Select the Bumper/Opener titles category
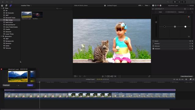This screenshot has height=110, width=195. point(10,25)
